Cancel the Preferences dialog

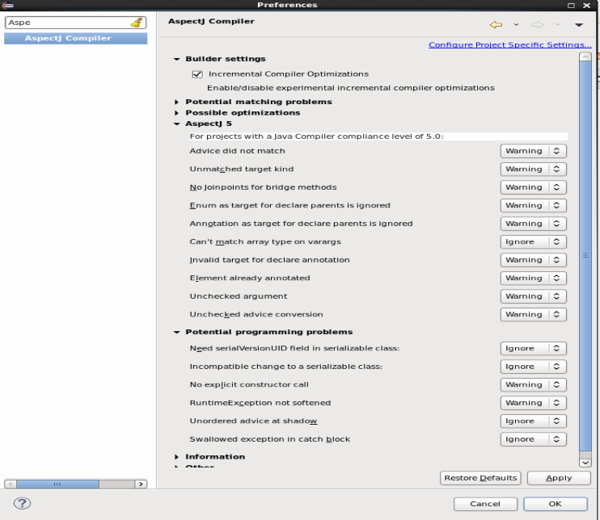(485, 504)
